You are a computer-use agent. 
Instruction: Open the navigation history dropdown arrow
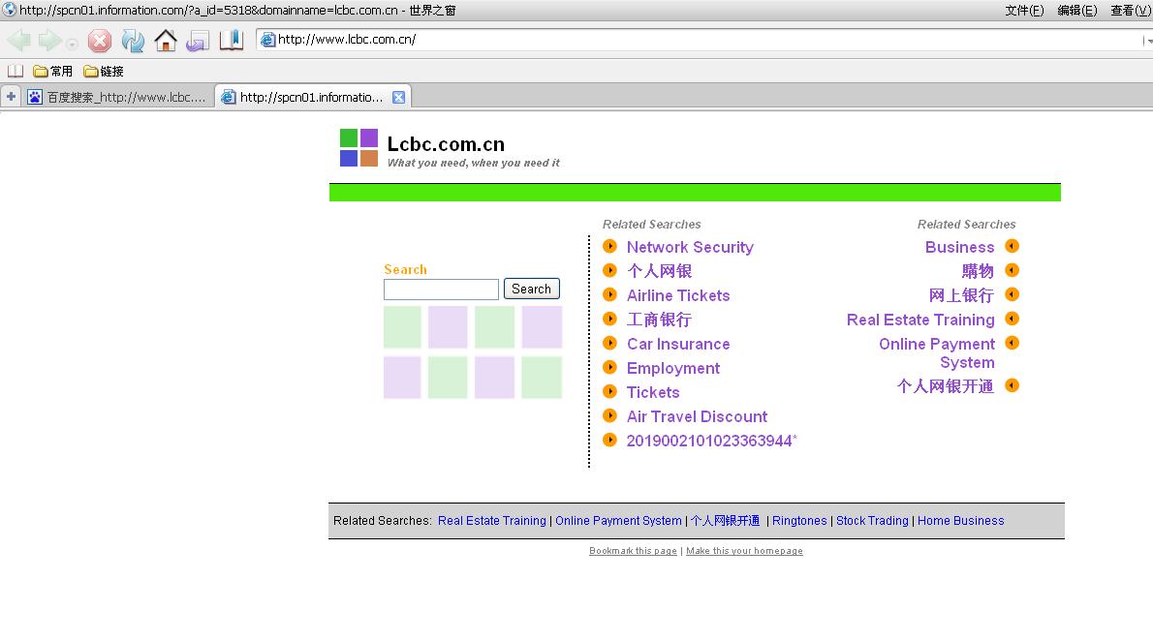72,45
